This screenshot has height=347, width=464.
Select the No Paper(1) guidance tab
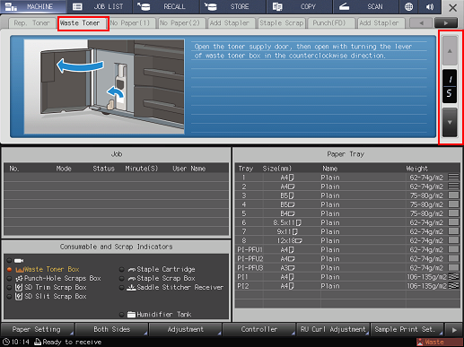tap(132, 23)
